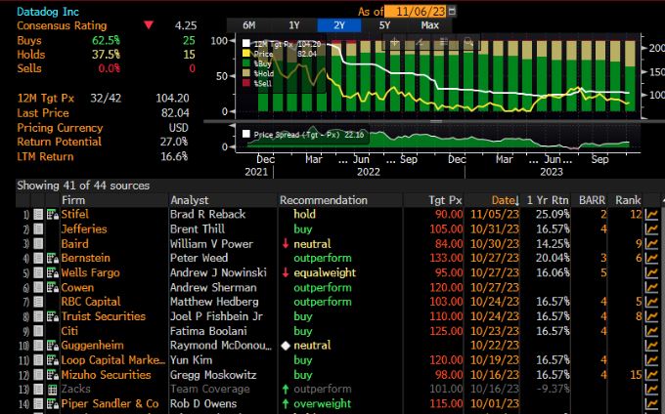The image size is (665, 414).
Task: Open the calendar picker next to As of date
Action: click(452, 11)
